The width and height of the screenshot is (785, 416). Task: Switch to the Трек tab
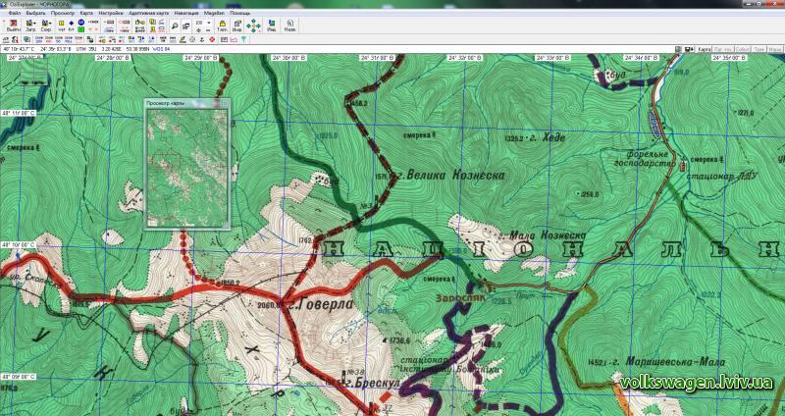(759, 50)
